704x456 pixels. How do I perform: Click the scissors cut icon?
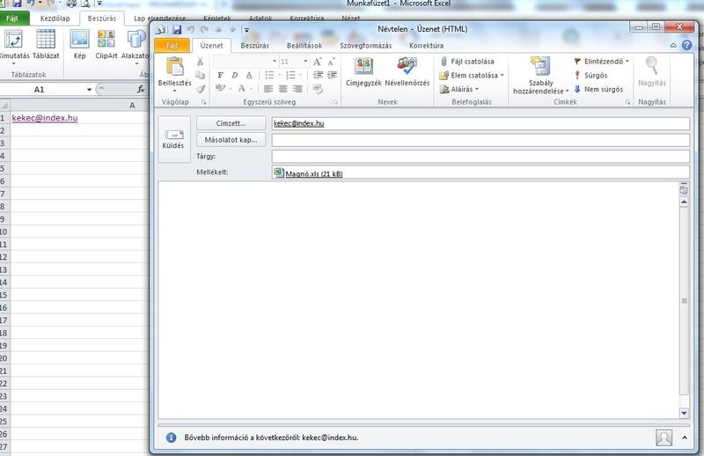pos(201,62)
